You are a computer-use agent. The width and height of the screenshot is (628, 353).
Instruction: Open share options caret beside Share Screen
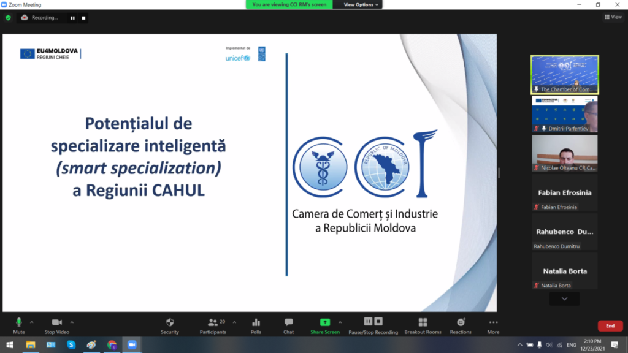click(x=340, y=322)
